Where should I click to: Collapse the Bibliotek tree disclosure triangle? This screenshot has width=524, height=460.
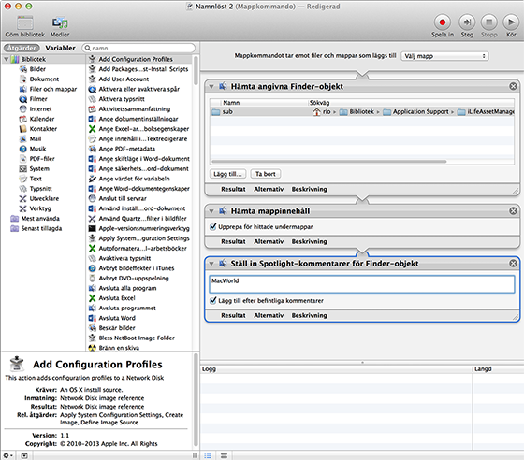point(6,59)
